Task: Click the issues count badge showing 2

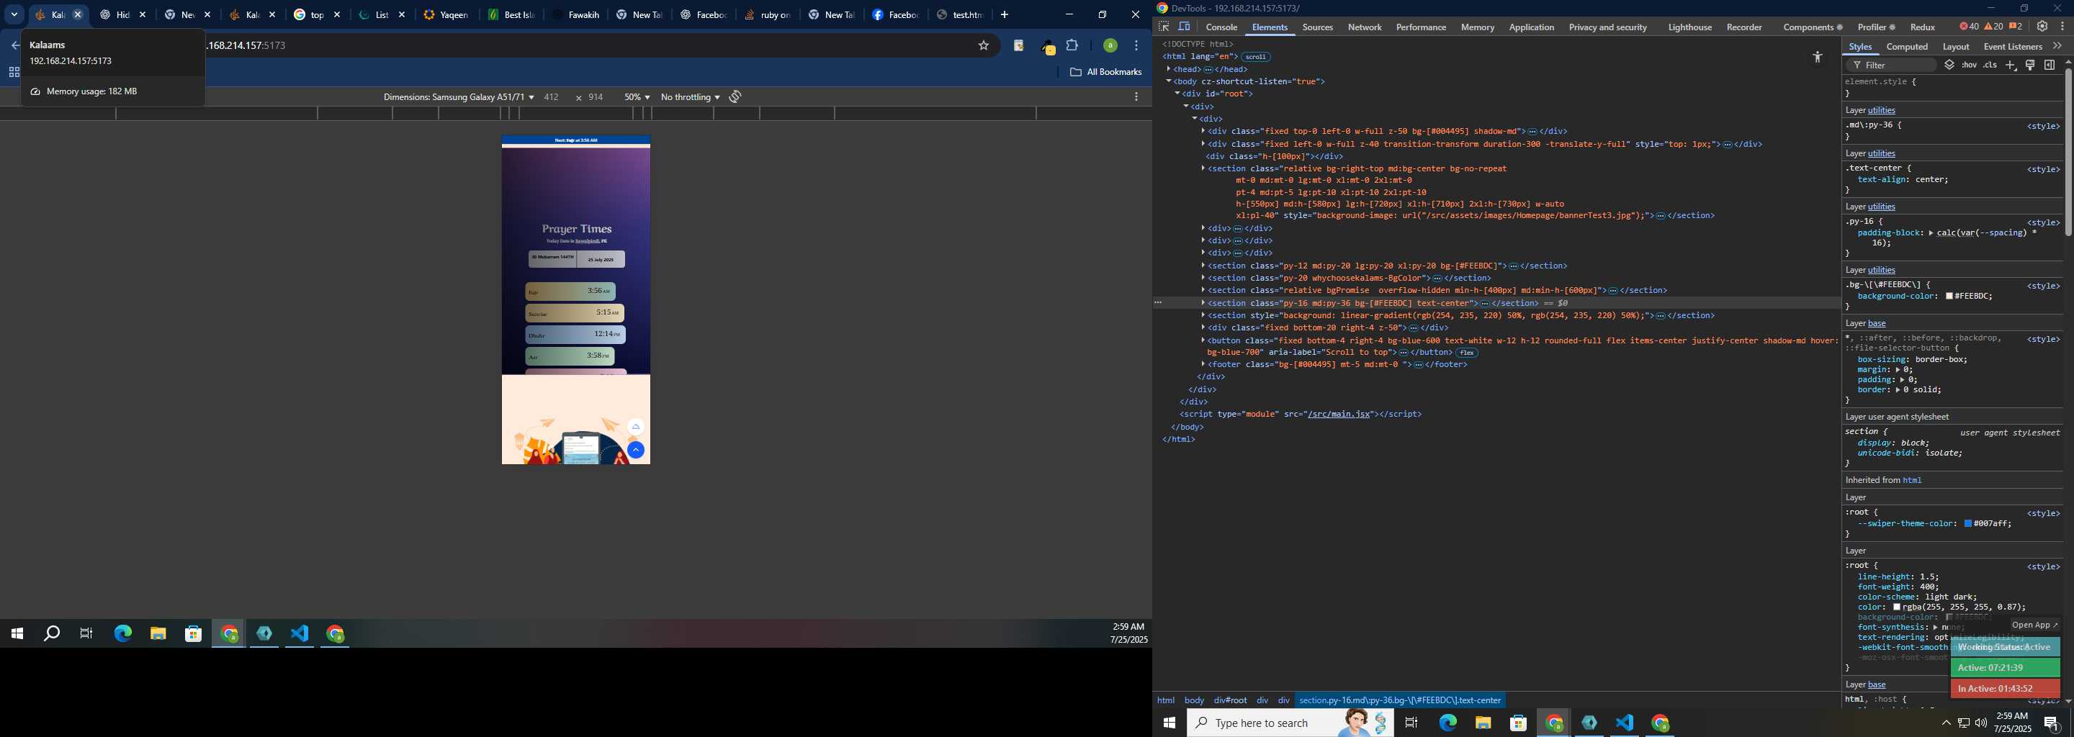Action: point(2015,27)
